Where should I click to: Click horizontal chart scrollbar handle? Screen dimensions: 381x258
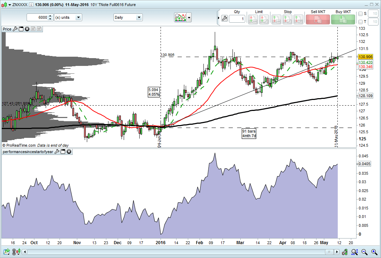coord(330,252)
